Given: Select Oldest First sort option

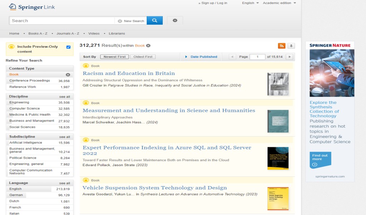Looking at the screenshot, I should pyautogui.click(x=143, y=57).
